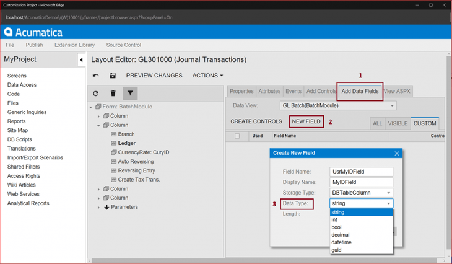Choose string from Data Type list
The image size is (452, 264).
point(361,213)
